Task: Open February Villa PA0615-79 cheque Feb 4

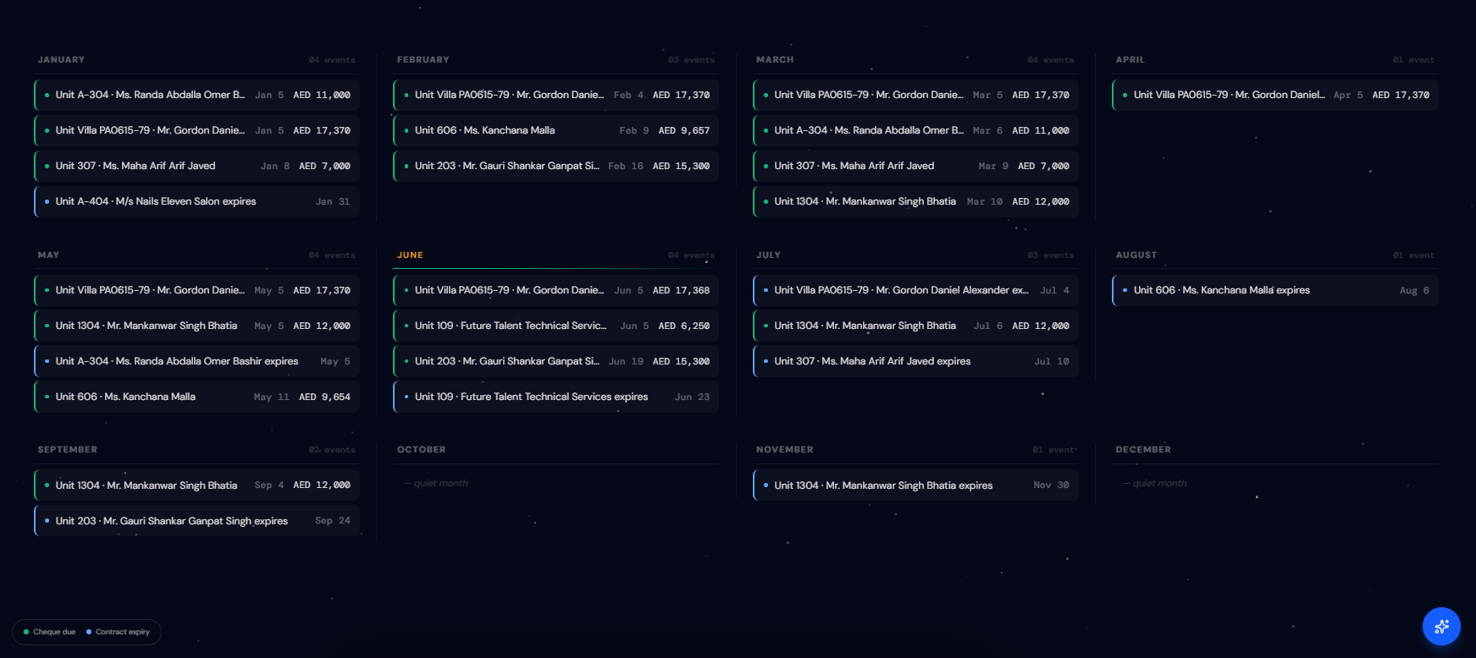Action: point(556,95)
